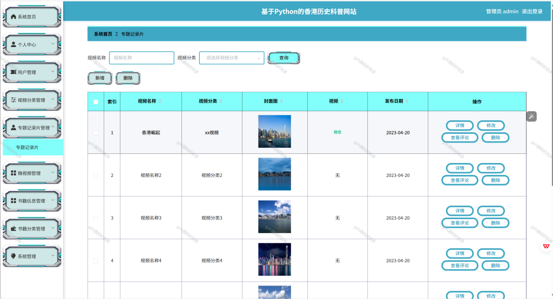Check the row checkbox for 视频名称2
The height and width of the screenshot is (299, 553).
point(96,175)
